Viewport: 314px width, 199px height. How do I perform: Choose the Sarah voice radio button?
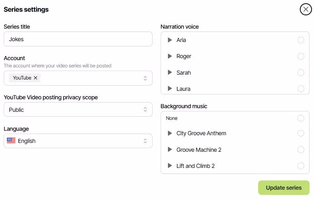coord(301,73)
